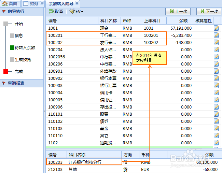The height and width of the screenshot is (173, 222).
Task: Switch to the 桌面 tab
Action: click(x=10, y=4)
